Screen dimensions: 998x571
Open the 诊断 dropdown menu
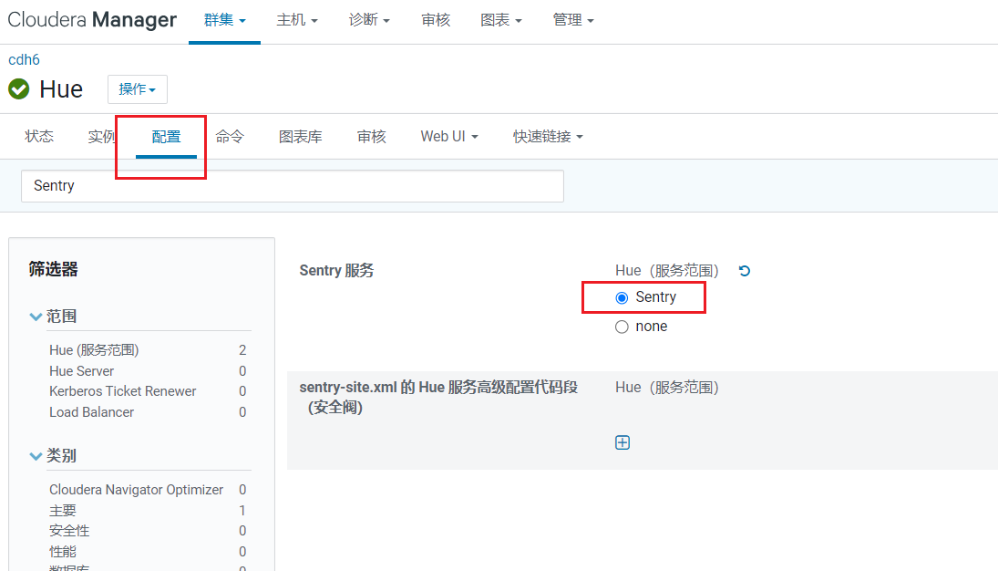(369, 20)
